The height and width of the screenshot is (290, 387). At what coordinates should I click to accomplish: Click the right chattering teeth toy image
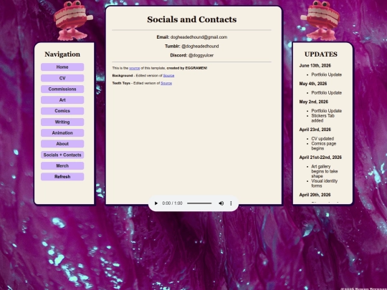(x=320, y=21)
